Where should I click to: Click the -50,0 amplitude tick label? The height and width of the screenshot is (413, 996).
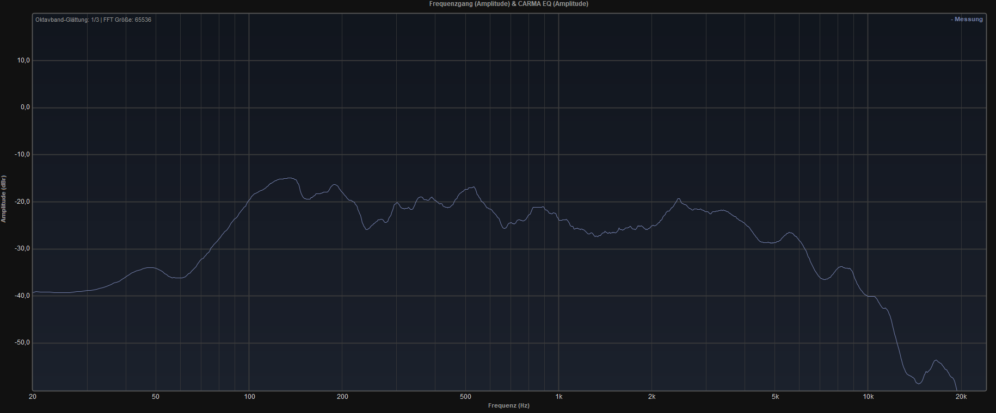pos(23,343)
